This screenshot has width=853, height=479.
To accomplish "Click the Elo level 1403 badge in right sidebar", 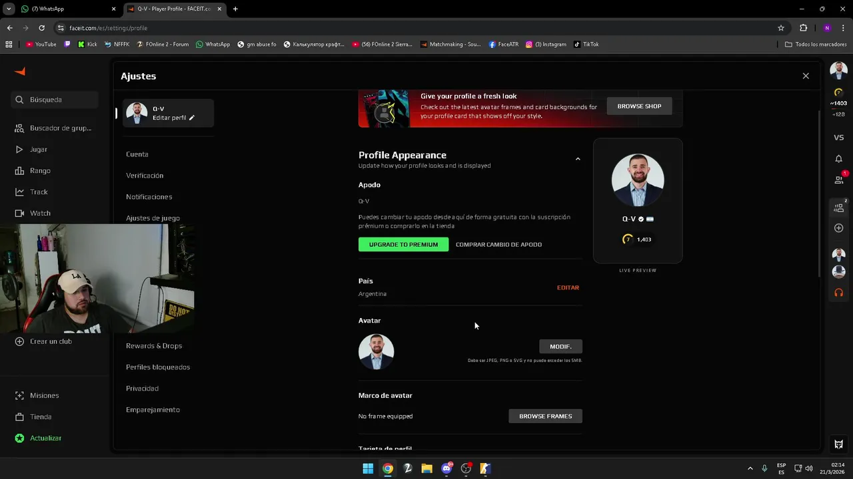I will [838, 98].
